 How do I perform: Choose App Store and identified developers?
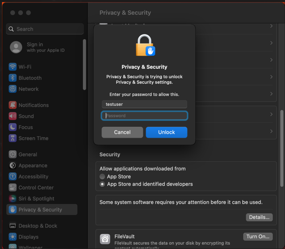pos(102,184)
